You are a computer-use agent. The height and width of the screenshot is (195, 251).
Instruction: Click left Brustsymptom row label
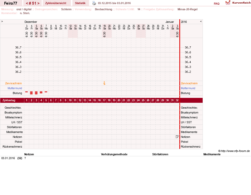13,112
